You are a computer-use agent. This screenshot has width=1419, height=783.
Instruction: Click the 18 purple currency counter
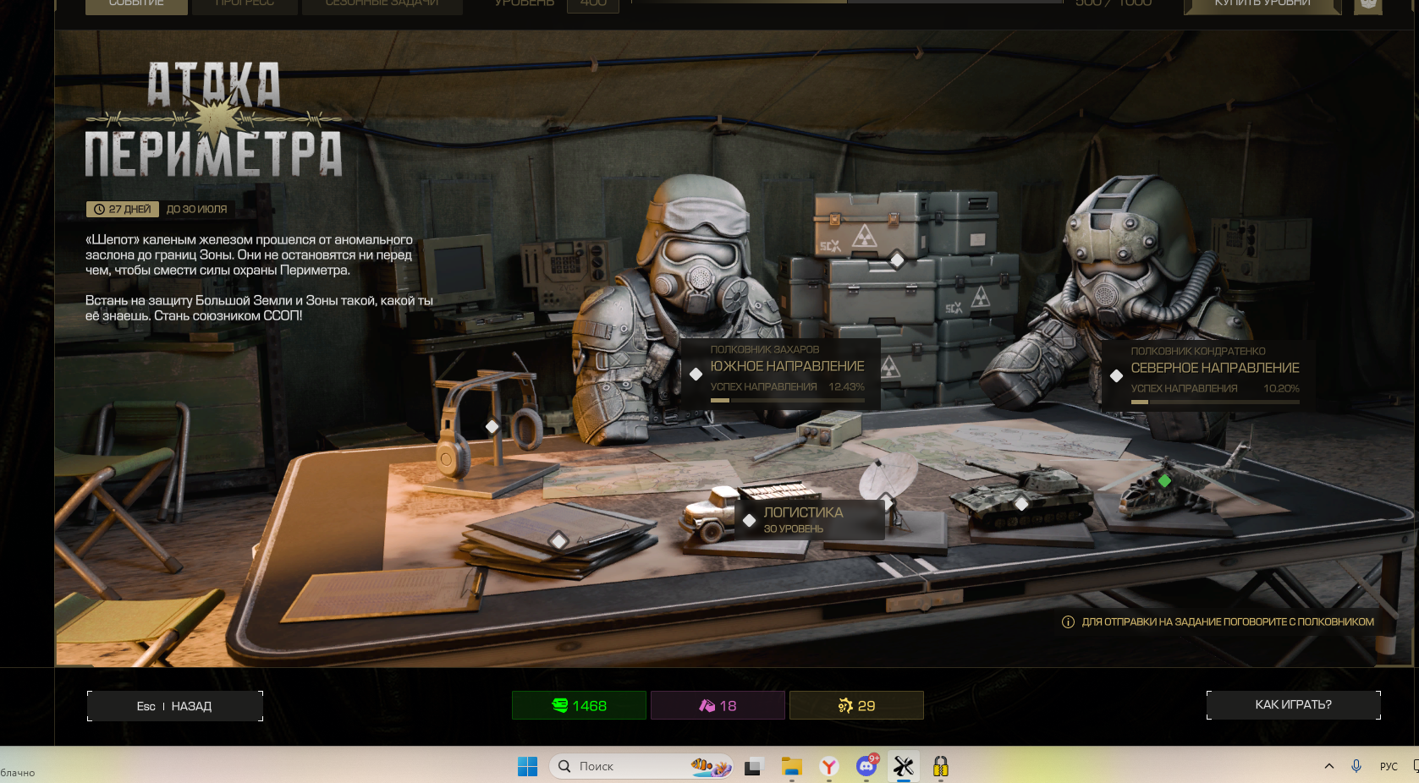pyautogui.click(x=718, y=705)
